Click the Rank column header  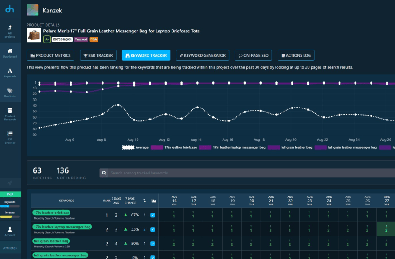pyautogui.click(x=107, y=201)
